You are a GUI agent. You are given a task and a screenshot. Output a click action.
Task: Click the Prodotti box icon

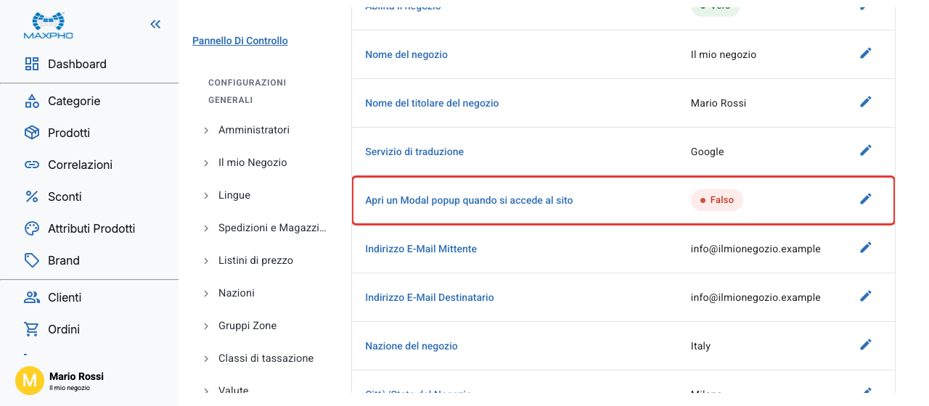tap(32, 133)
